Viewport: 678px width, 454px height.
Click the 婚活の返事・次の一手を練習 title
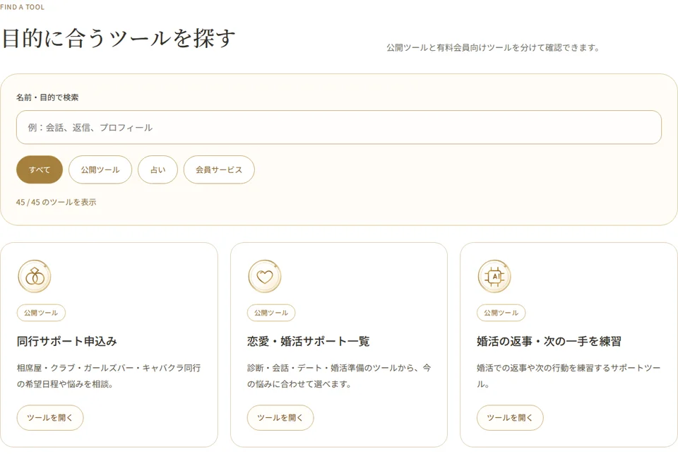pos(549,341)
